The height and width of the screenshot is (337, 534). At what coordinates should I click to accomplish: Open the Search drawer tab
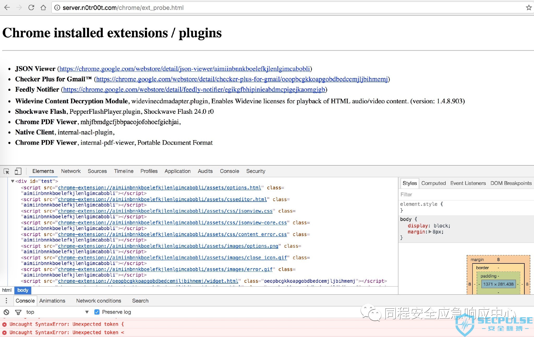coord(140,301)
